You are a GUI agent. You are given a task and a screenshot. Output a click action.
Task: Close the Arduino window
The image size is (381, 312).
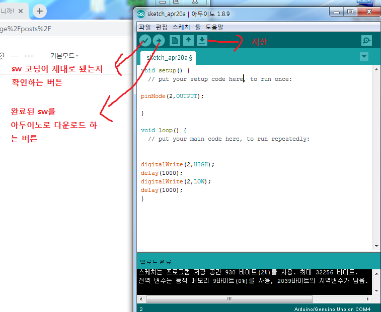click(369, 12)
